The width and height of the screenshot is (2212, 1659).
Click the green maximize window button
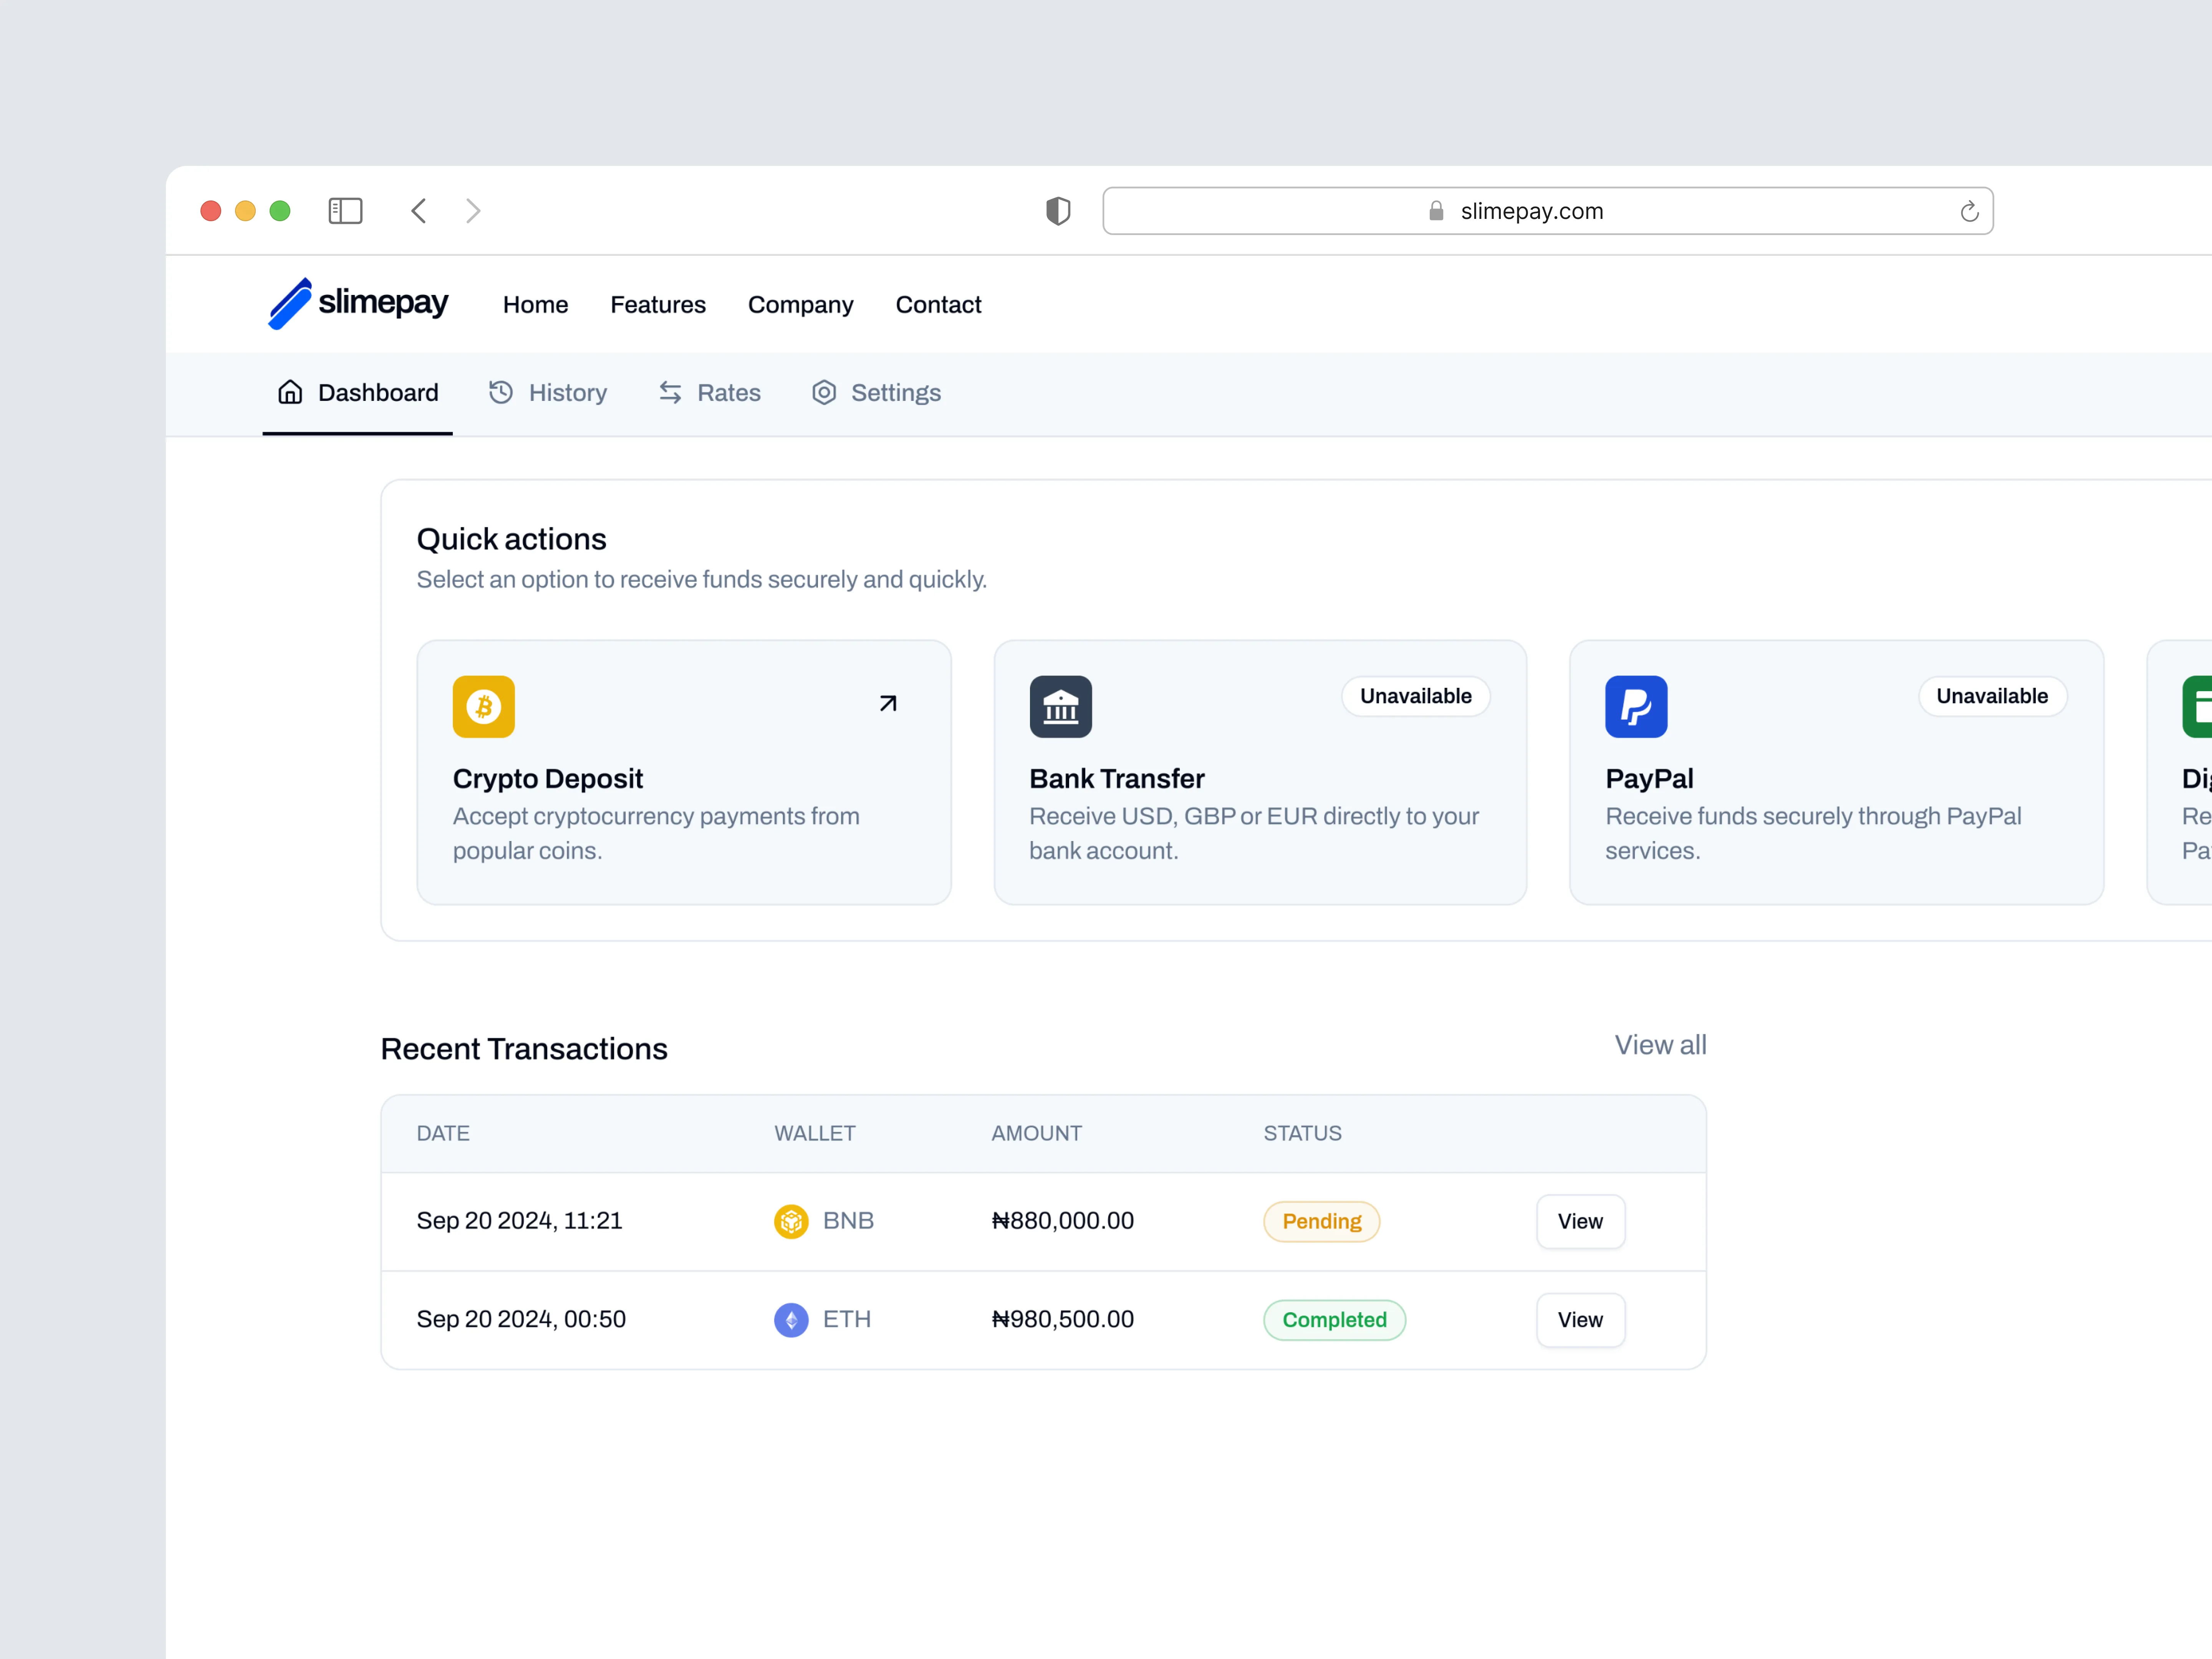tap(280, 211)
